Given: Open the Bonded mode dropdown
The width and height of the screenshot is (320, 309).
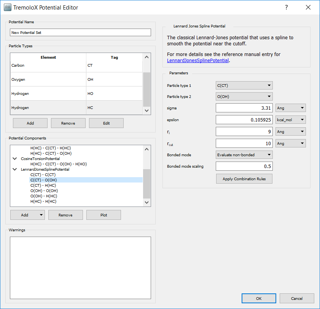Looking at the screenshot, I should [x=244, y=155].
